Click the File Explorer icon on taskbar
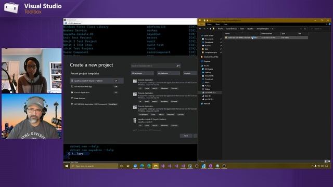The image size is (333, 187). coord(156,166)
